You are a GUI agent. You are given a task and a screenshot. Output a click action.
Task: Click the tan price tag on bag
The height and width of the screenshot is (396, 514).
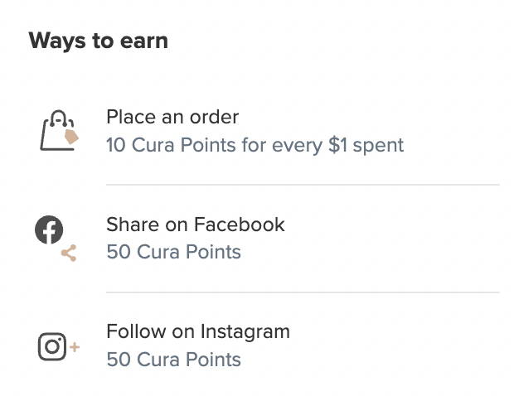[71, 137]
